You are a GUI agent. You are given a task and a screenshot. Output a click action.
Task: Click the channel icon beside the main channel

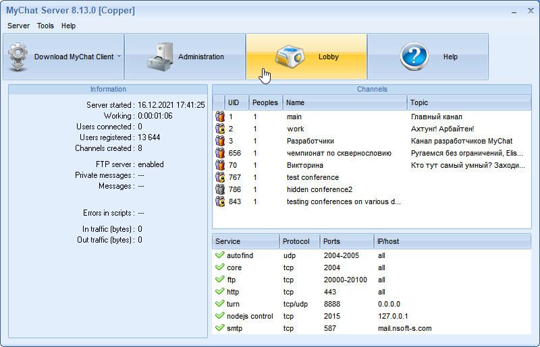(220, 117)
